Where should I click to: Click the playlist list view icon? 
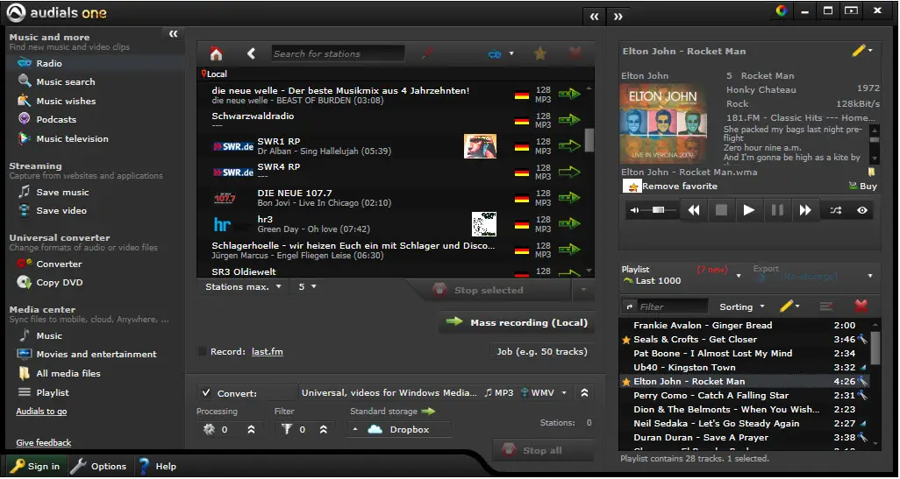[x=826, y=306]
